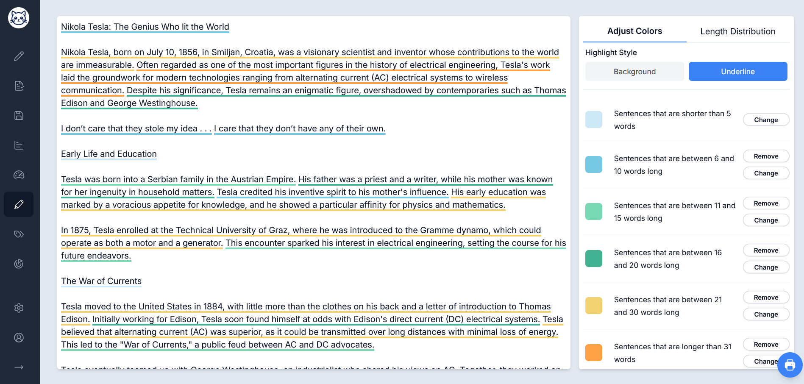
Task: Click sentence starting 'In 1875, Tesla enrolled'
Action: [x=301, y=230]
